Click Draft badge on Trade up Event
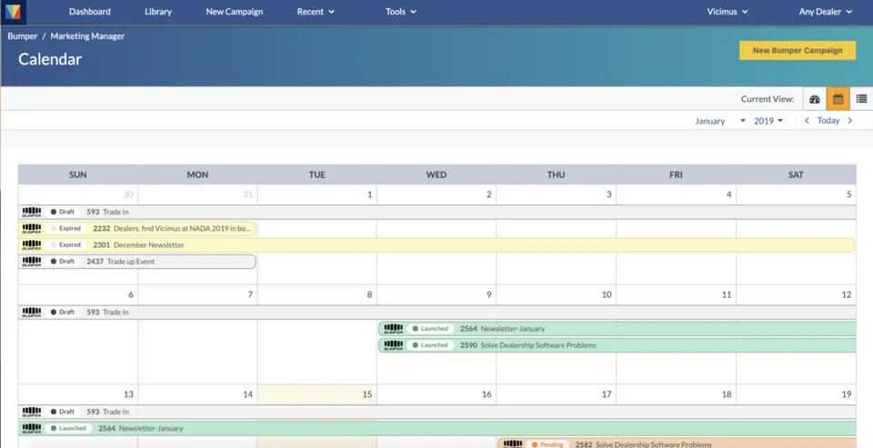 [x=63, y=262]
